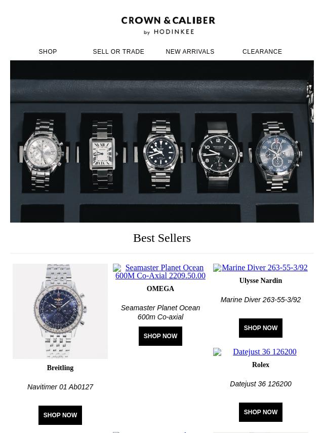Open the SHOP menu item

(x=48, y=52)
